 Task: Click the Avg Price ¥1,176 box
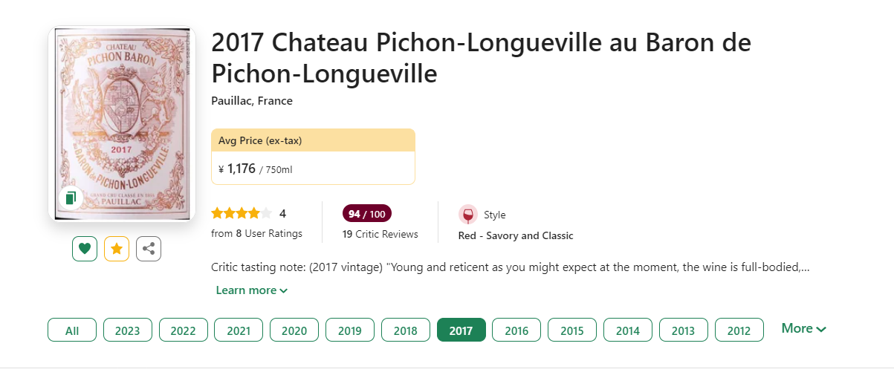pyautogui.click(x=313, y=157)
